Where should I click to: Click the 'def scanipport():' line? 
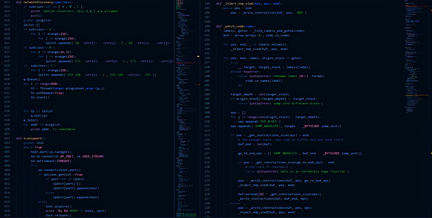31,138
